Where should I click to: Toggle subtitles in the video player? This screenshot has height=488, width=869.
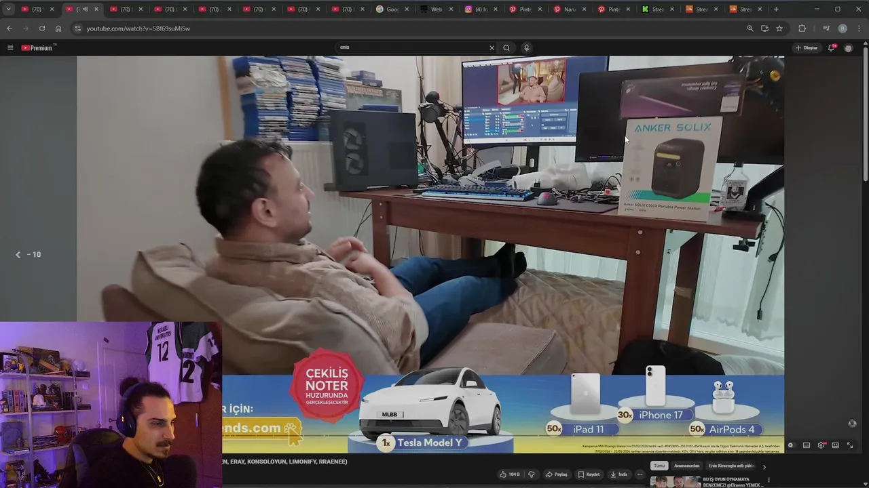tap(807, 445)
